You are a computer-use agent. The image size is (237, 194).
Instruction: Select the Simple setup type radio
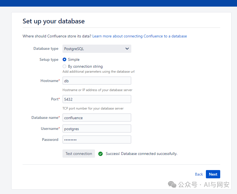click(x=64, y=59)
